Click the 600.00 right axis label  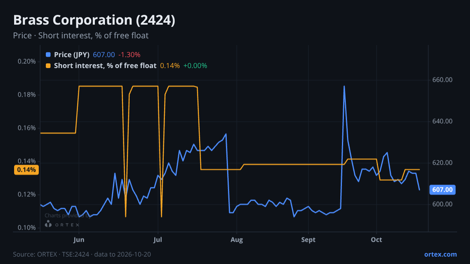(443, 204)
